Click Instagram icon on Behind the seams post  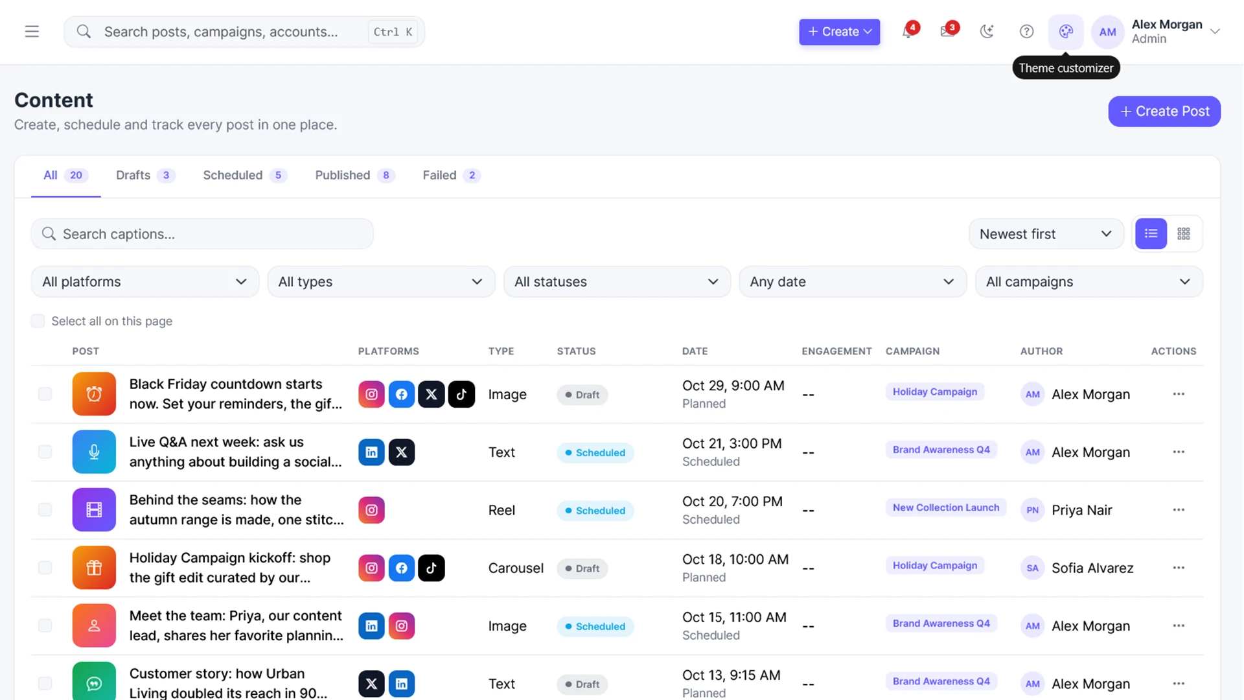[x=371, y=510]
